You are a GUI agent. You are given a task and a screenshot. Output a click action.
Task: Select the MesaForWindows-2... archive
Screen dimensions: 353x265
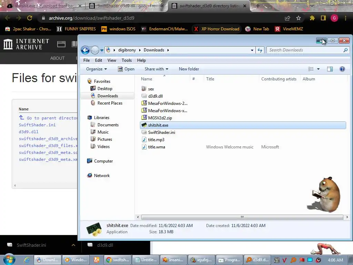click(168, 104)
